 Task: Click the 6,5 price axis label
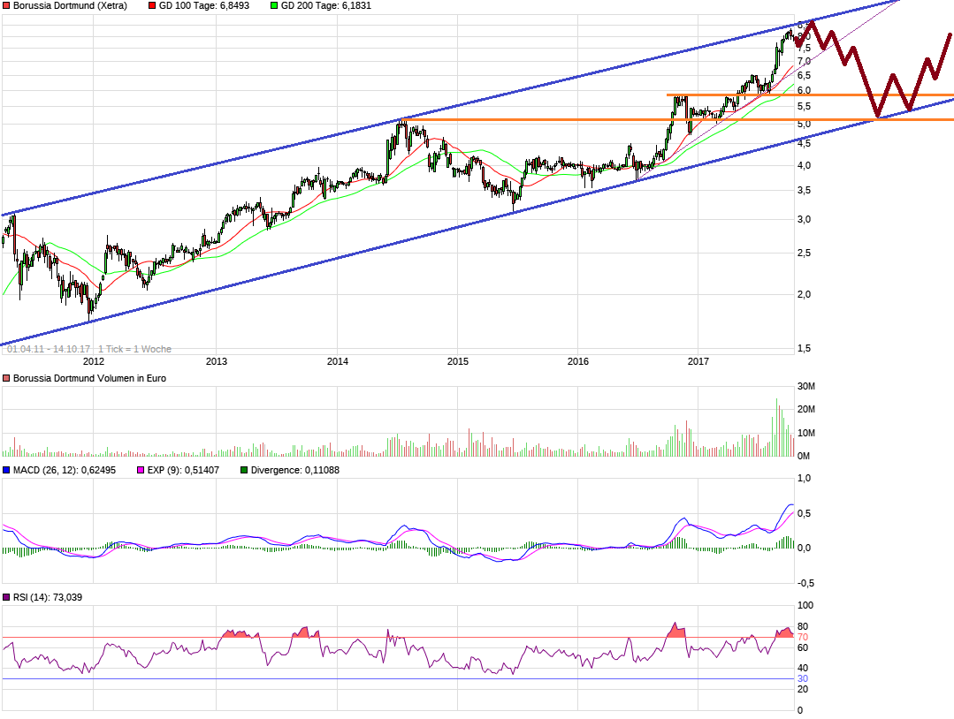pyautogui.click(x=804, y=75)
